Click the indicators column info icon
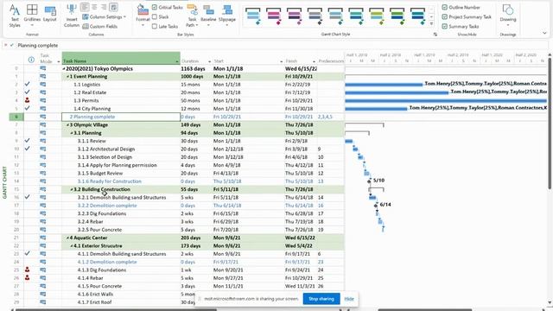The height and width of the screenshot is (311, 553). pos(31,60)
